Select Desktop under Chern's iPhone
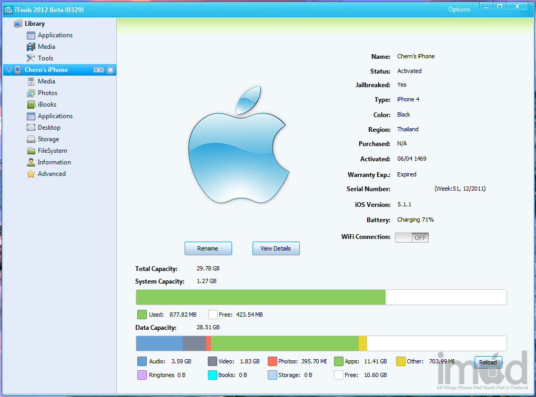The width and height of the screenshot is (536, 397). (49, 128)
